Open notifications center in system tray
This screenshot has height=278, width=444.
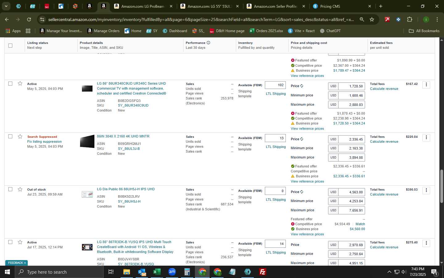tap(434, 272)
